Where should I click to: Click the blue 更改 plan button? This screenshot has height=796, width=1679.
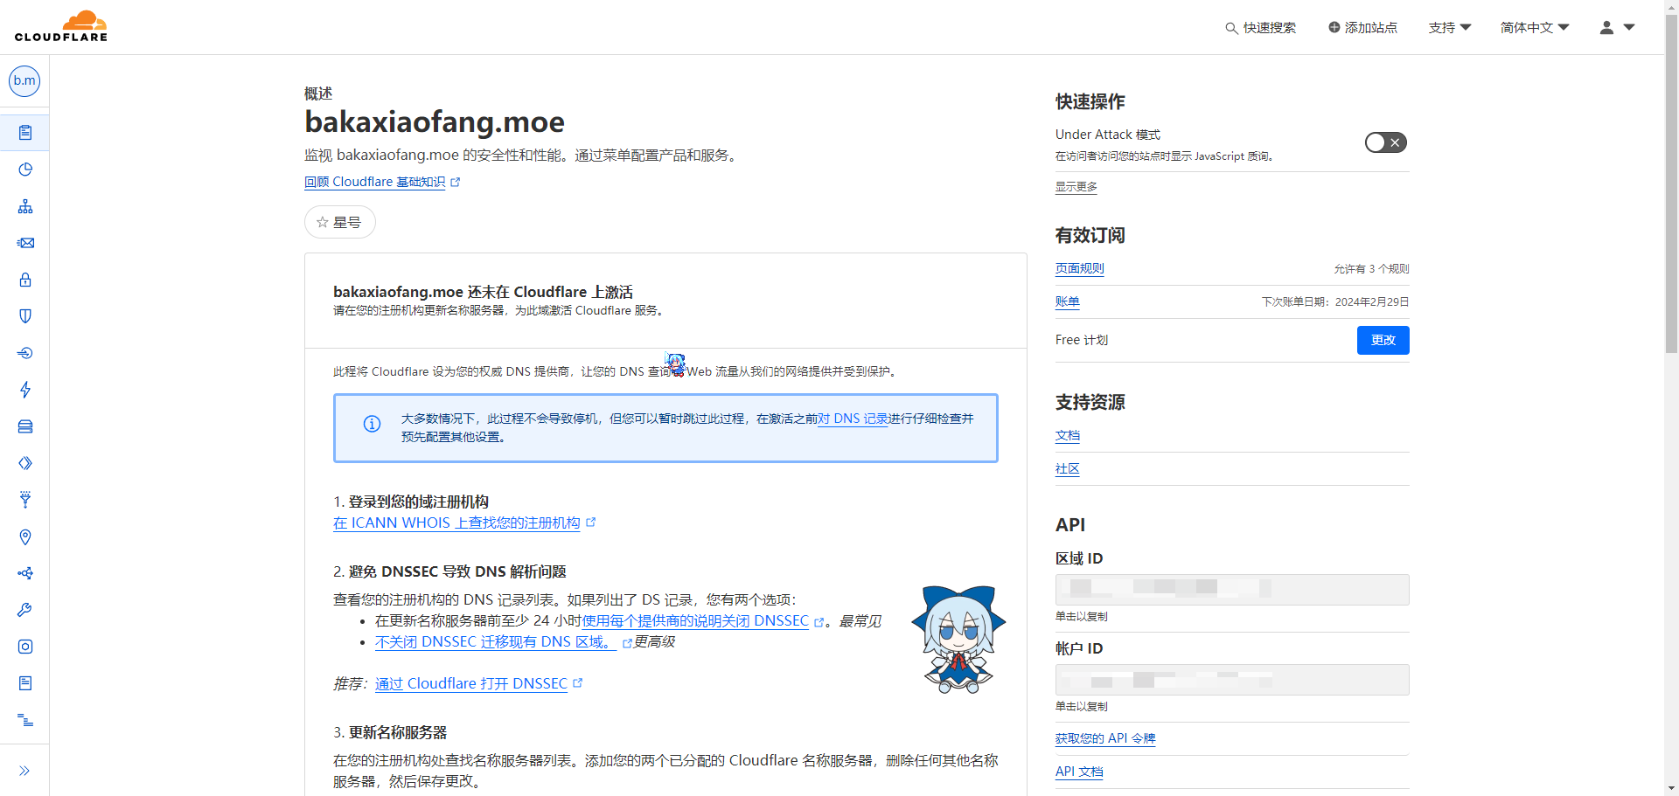(x=1383, y=340)
